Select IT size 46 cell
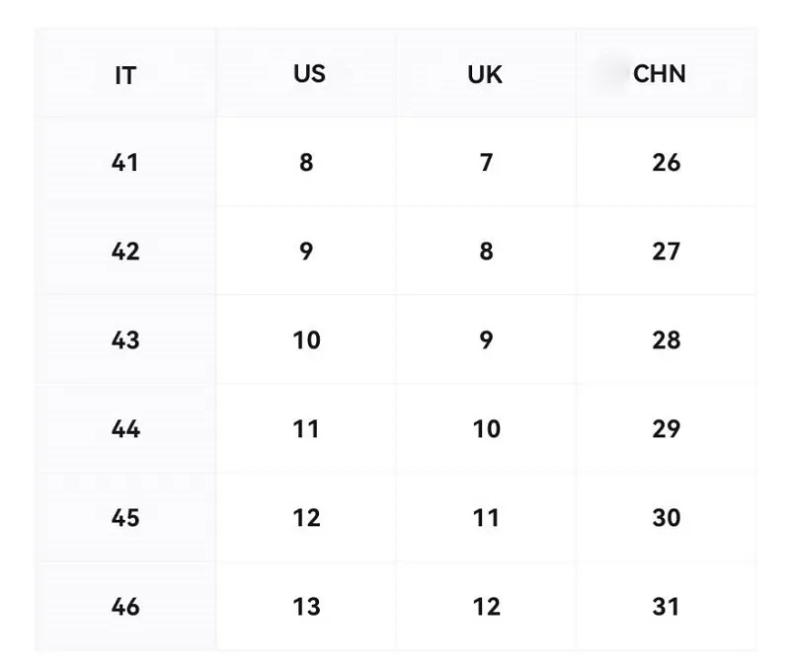 (125, 607)
